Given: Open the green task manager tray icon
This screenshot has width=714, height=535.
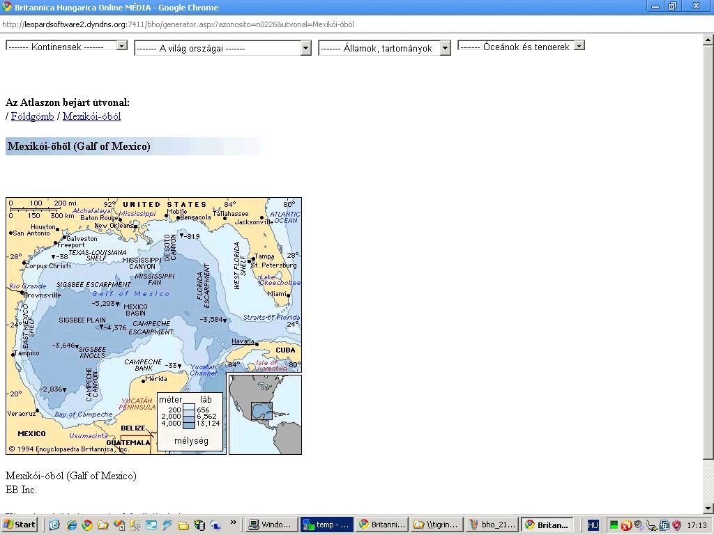Looking at the screenshot, I should click(x=614, y=525).
